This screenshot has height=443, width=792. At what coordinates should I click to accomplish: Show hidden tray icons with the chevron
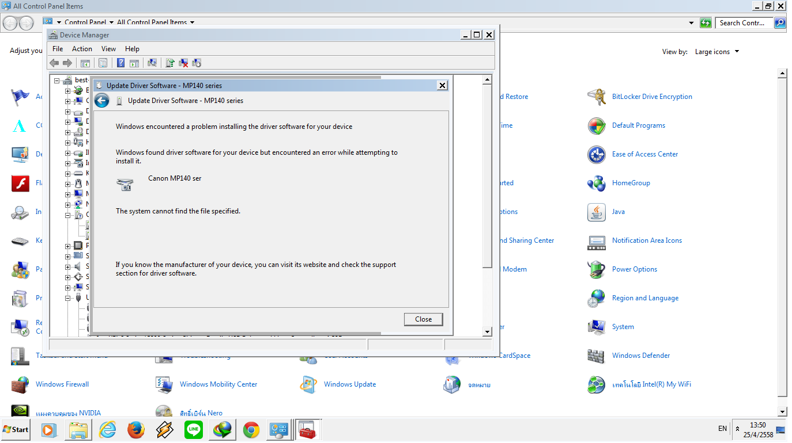[x=738, y=429]
